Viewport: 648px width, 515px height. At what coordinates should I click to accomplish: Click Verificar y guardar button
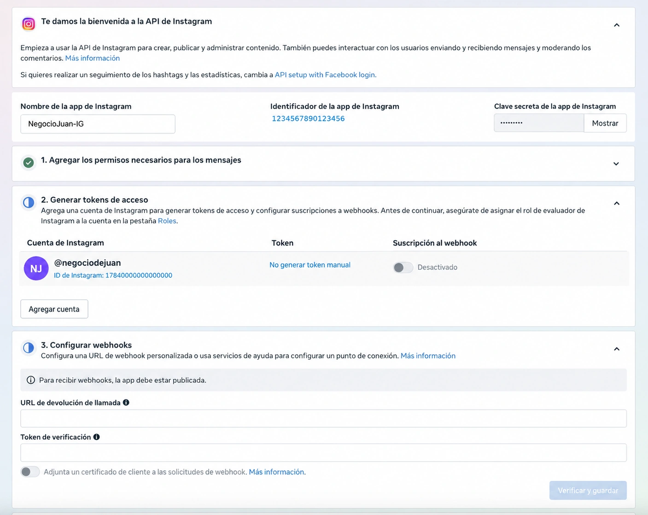tap(588, 491)
